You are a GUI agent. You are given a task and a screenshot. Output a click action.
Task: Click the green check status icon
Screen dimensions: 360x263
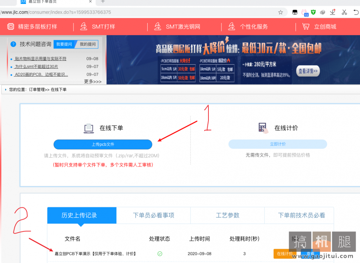click(x=160, y=254)
